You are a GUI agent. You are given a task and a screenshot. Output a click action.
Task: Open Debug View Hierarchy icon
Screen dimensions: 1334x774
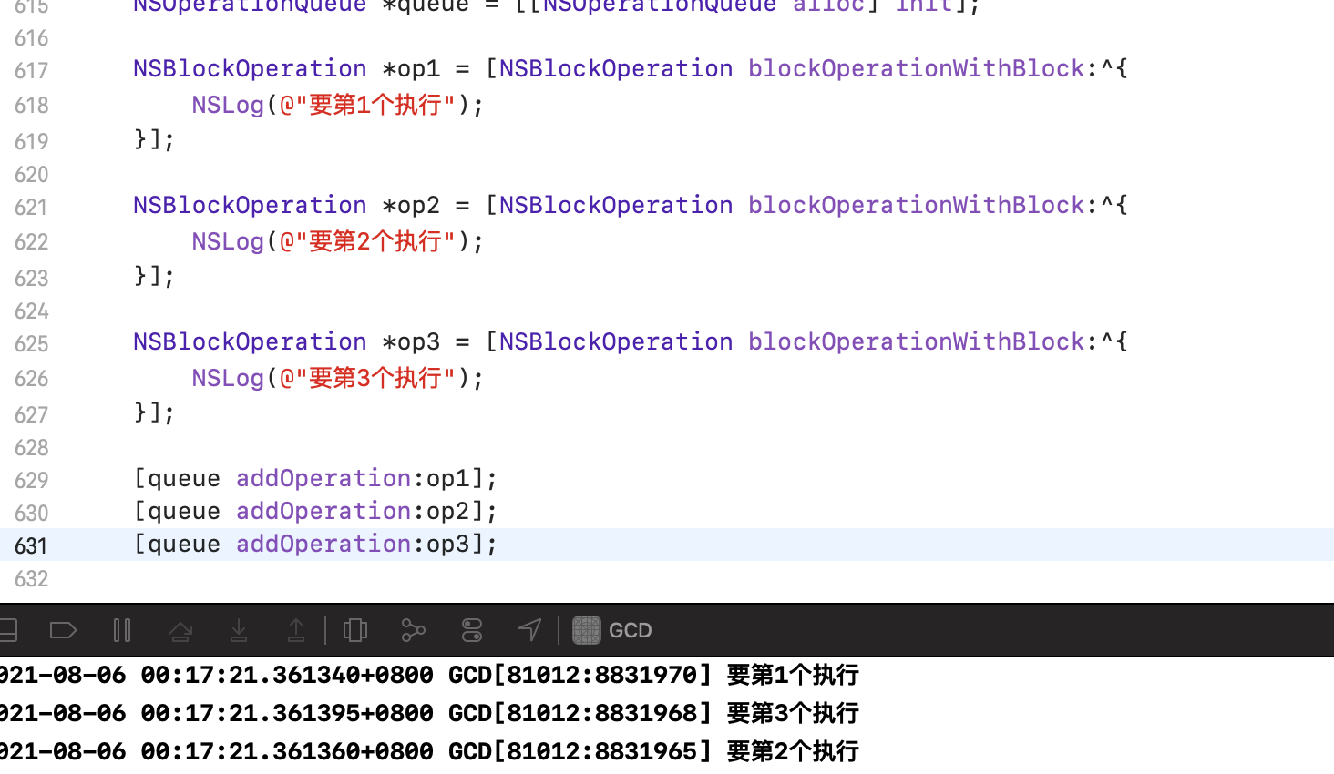pyautogui.click(x=355, y=630)
